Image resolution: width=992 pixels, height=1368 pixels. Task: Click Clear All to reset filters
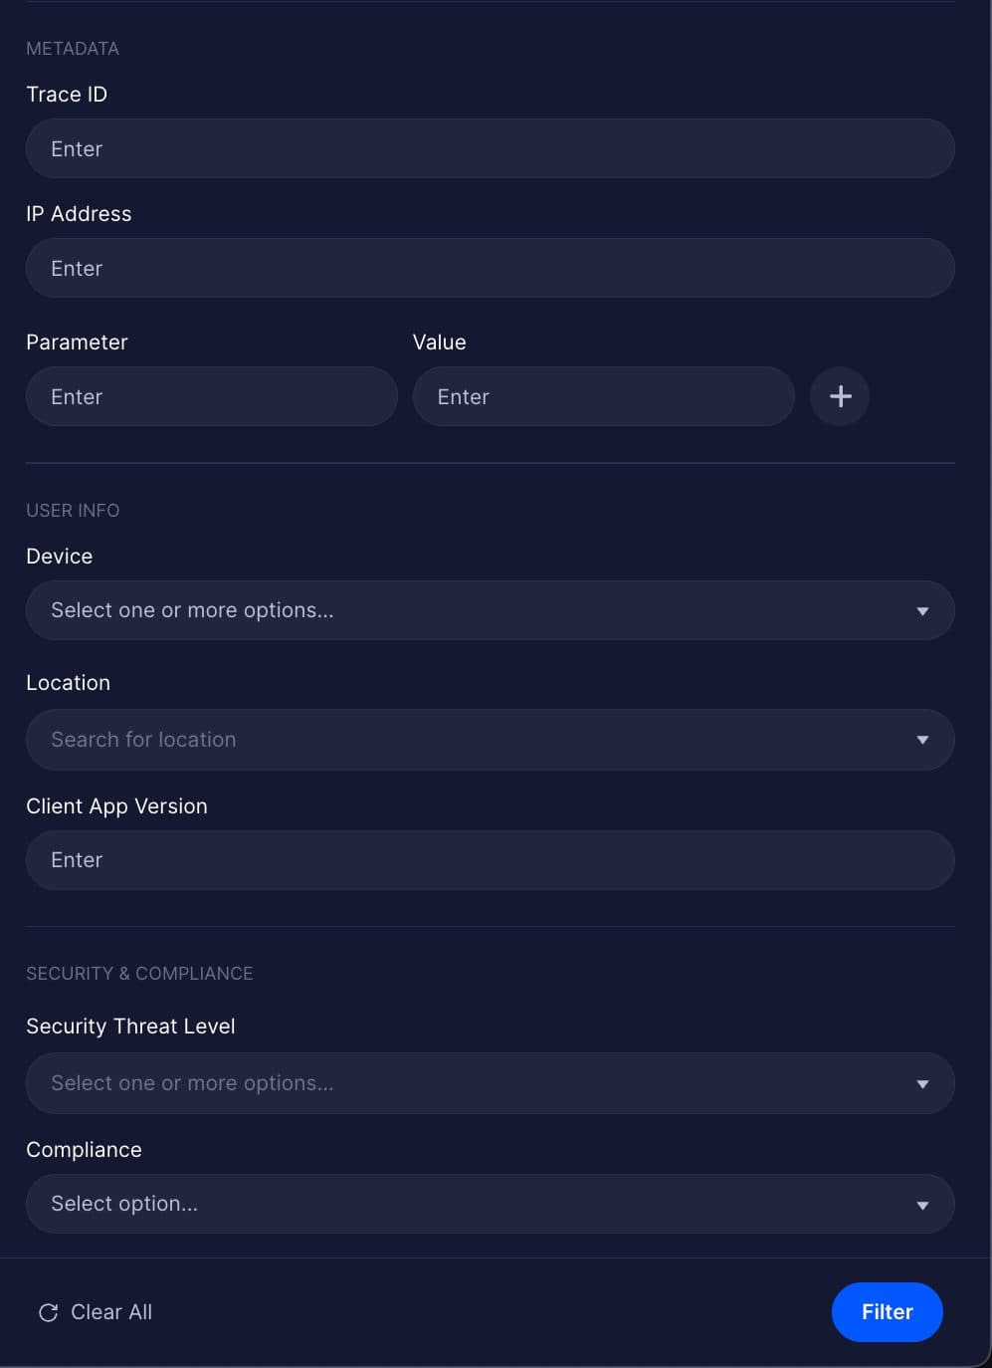point(109,1312)
